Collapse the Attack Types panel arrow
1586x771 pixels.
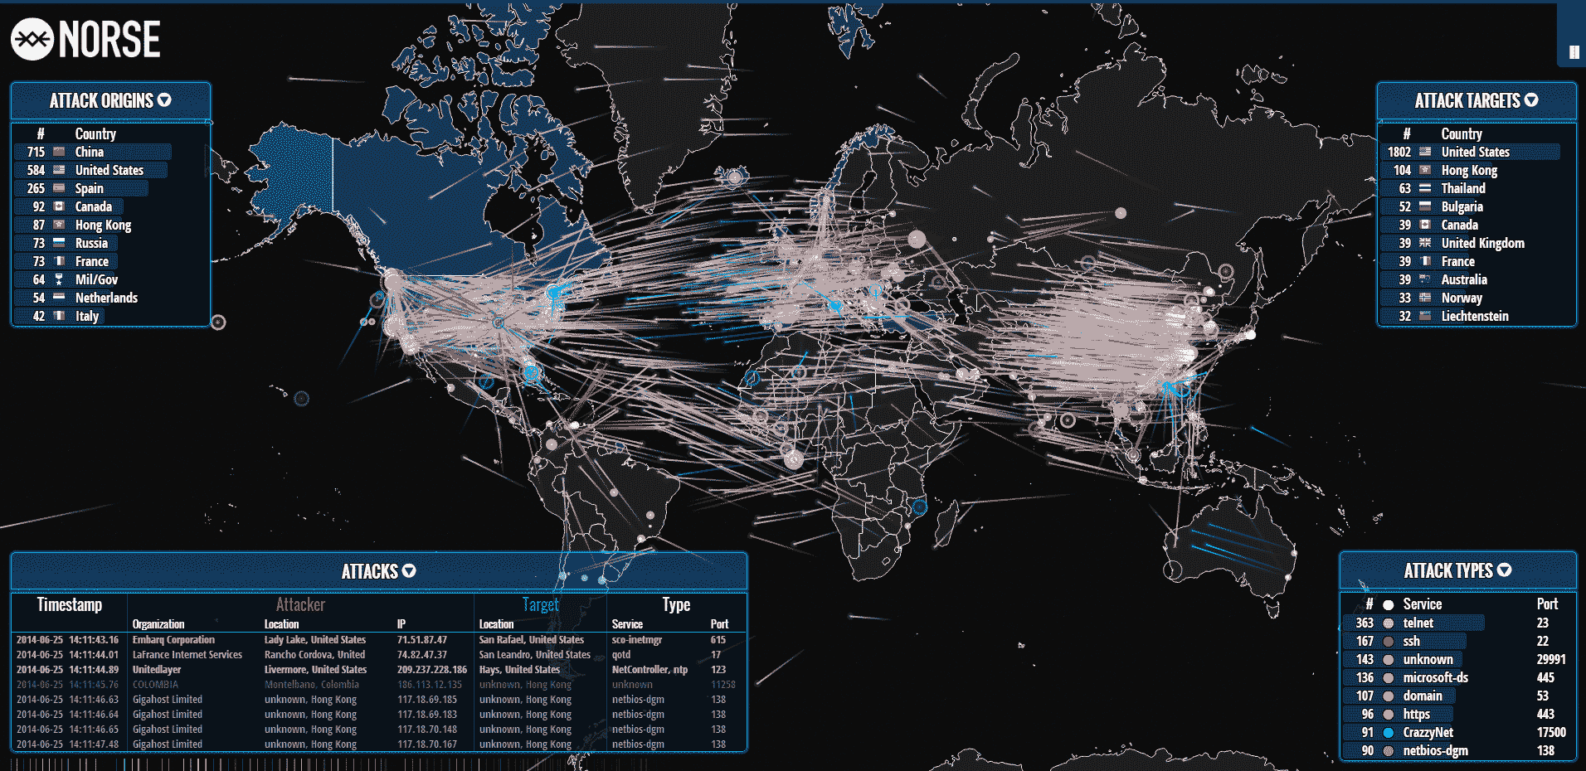coord(1505,570)
